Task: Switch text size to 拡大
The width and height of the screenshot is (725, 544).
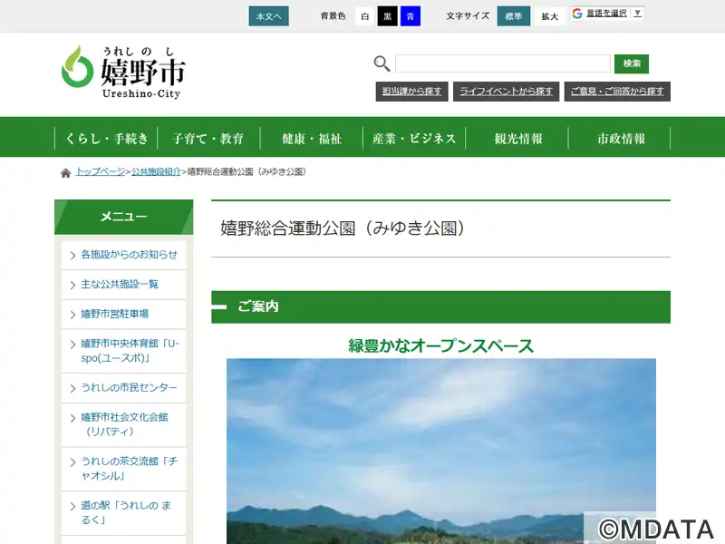Action: (549, 16)
